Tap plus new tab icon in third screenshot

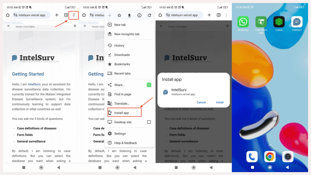pyautogui.click(x=209, y=15)
